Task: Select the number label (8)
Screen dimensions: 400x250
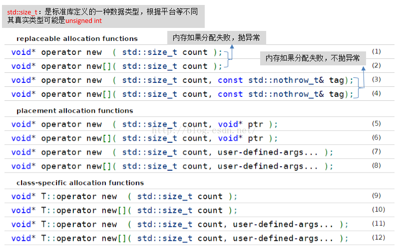Action: click(x=376, y=166)
